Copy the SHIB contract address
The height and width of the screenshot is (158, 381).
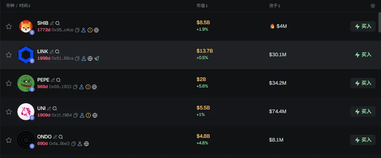coord(77,30)
